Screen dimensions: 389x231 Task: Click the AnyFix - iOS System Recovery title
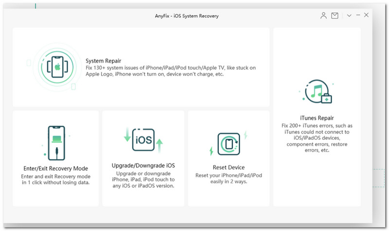coord(187,16)
